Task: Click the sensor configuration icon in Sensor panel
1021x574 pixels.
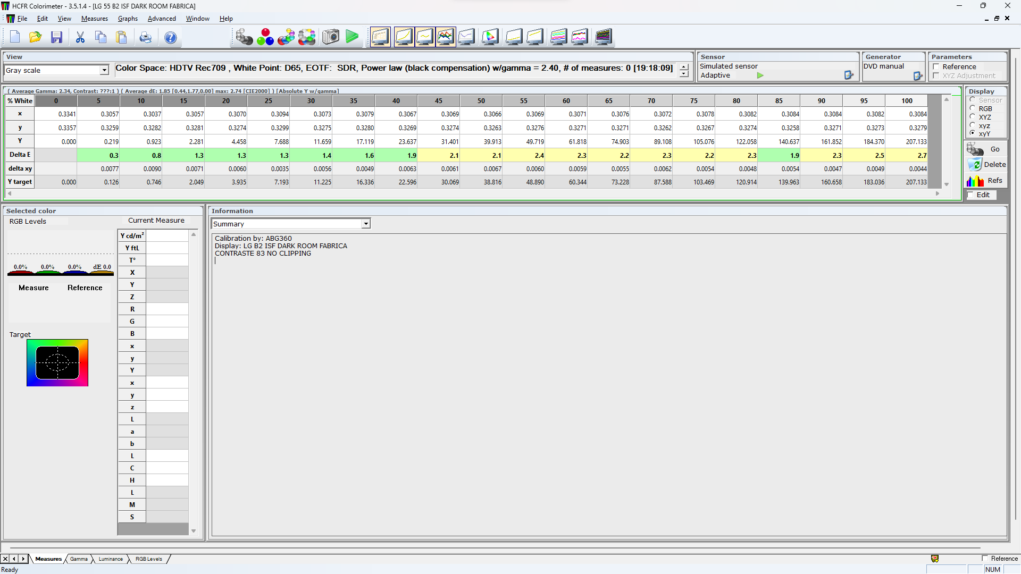Action: tap(849, 75)
